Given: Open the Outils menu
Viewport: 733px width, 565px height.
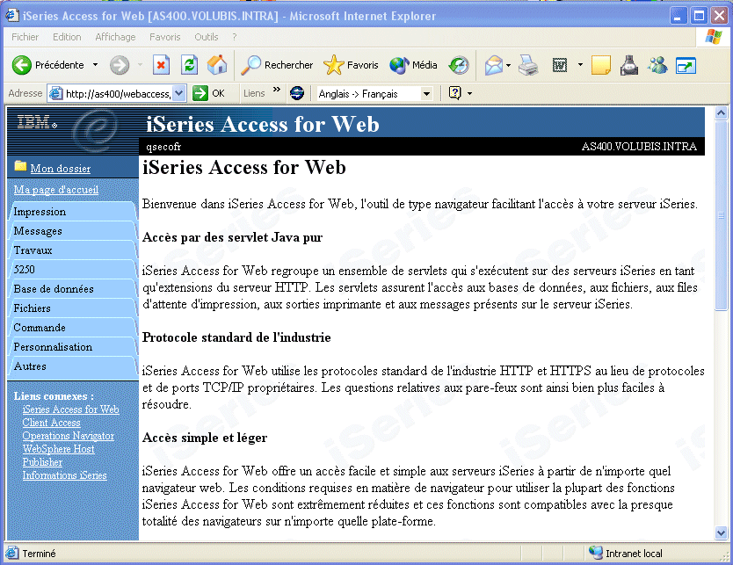Looking at the screenshot, I should 207,37.
